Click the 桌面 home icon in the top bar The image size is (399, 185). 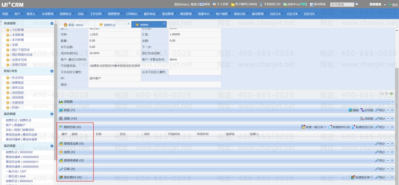[202, 4]
